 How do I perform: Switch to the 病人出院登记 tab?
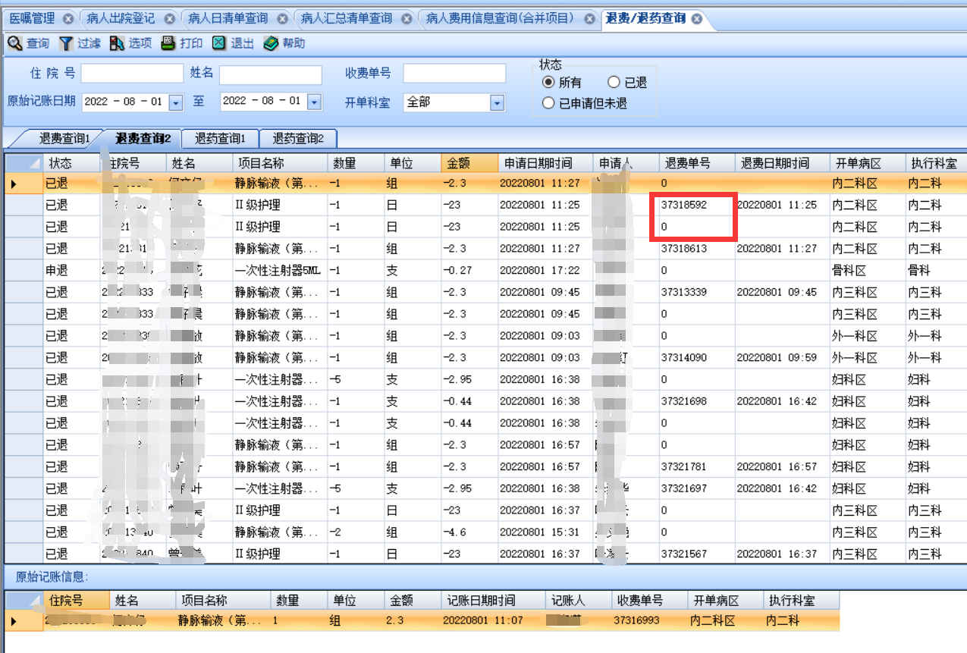[121, 18]
